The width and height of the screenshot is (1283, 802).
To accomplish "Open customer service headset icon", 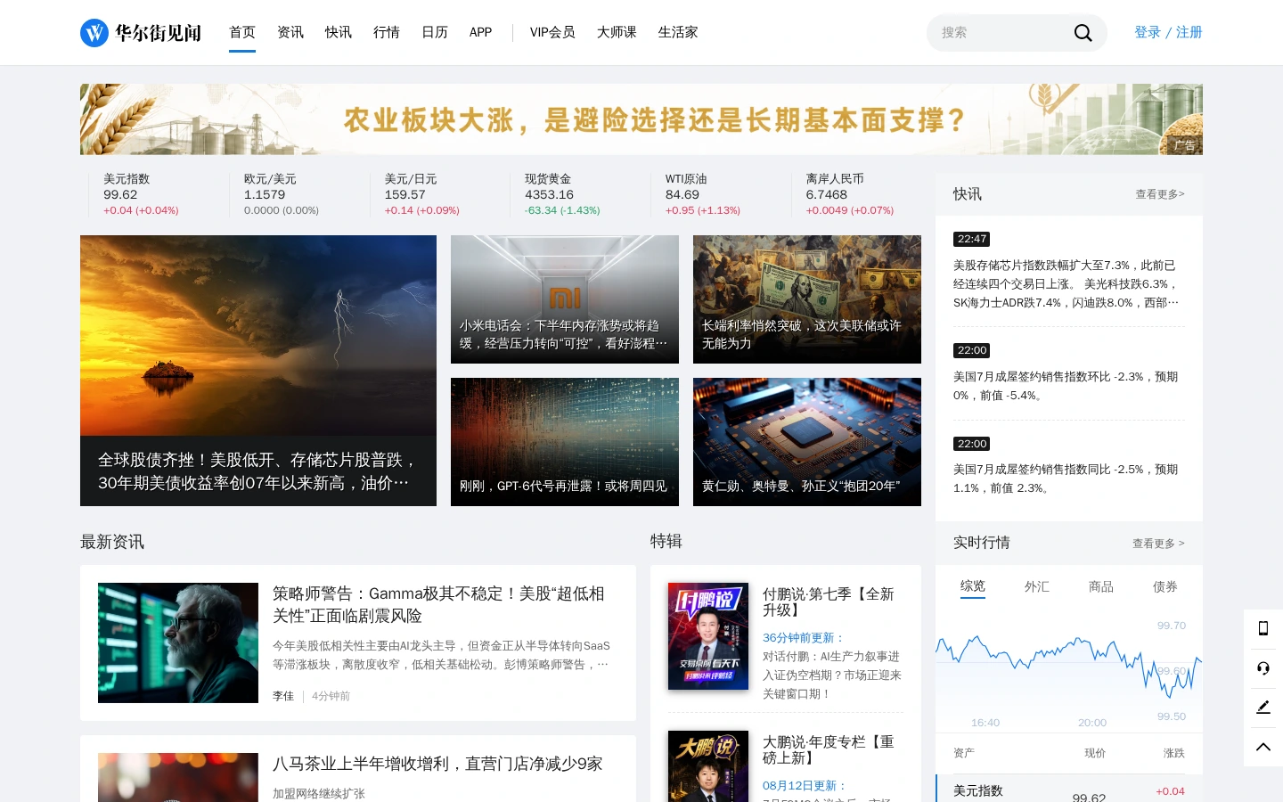I will [x=1263, y=668].
